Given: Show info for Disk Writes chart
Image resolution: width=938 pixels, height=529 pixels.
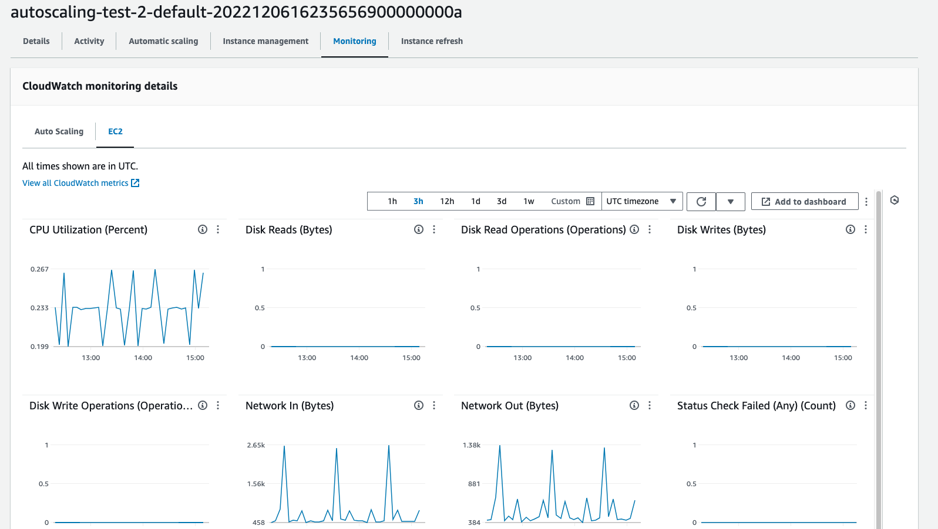Looking at the screenshot, I should 850,229.
